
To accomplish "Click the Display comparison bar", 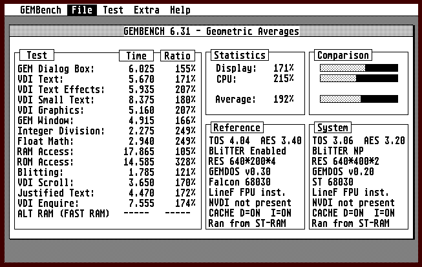I will tap(359, 68).
